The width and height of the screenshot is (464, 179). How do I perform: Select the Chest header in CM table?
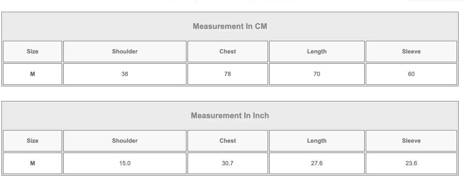tap(227, 52)
